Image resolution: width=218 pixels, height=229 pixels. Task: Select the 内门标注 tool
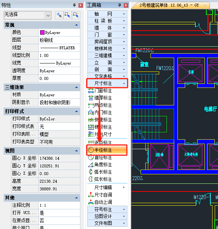[100, 112]
